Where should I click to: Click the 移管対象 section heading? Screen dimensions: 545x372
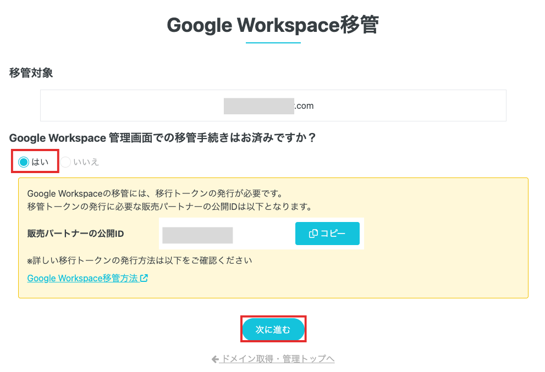click(x=31, y=73)
